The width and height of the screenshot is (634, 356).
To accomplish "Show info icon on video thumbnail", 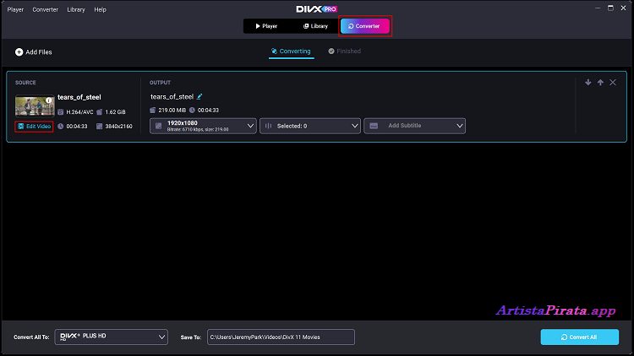I will click(48, 100).
